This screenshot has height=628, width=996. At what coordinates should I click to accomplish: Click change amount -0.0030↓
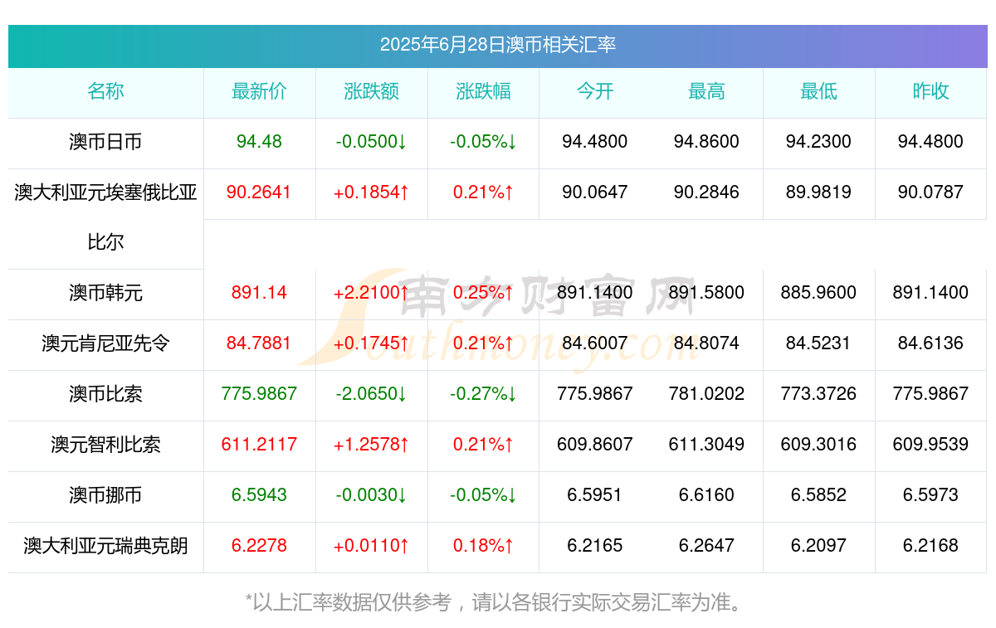coord(371,495)
